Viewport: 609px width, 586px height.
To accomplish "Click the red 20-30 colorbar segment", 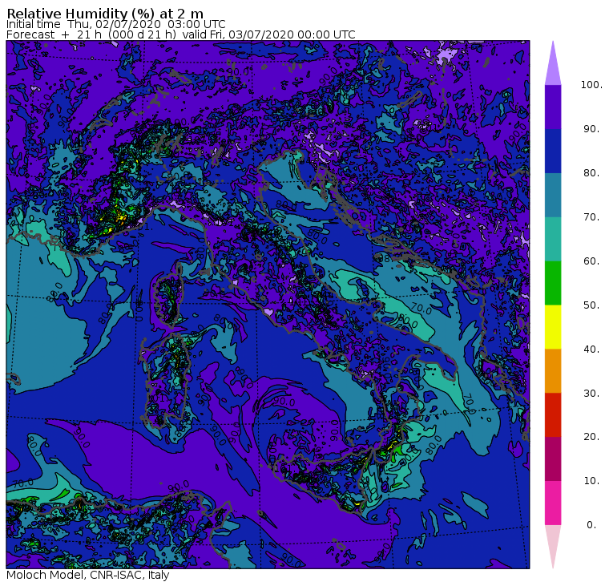I will [553, 414].
